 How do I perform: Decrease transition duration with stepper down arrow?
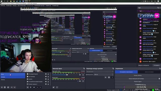tap(113, 75)
